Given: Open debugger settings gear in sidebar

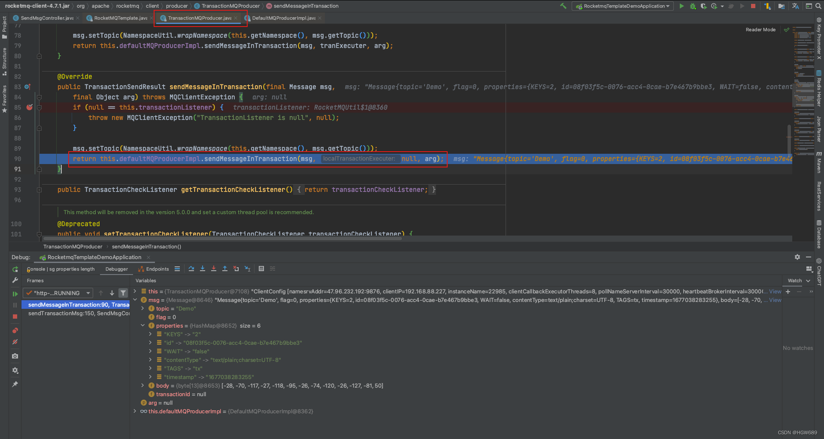Looking at the screenshot, I should point(15,370).
